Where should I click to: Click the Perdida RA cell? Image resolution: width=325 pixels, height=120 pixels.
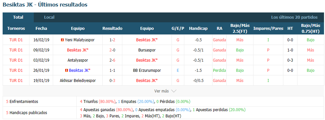point(219,70)
